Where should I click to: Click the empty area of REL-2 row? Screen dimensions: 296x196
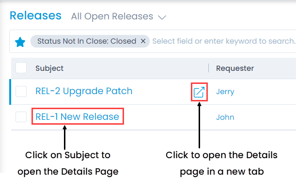pos(161,92)
